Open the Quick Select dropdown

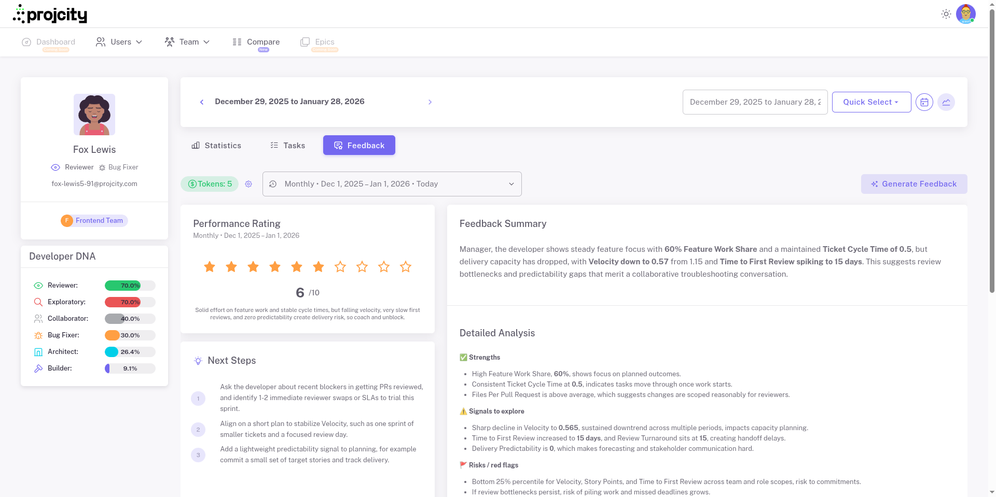871,102
